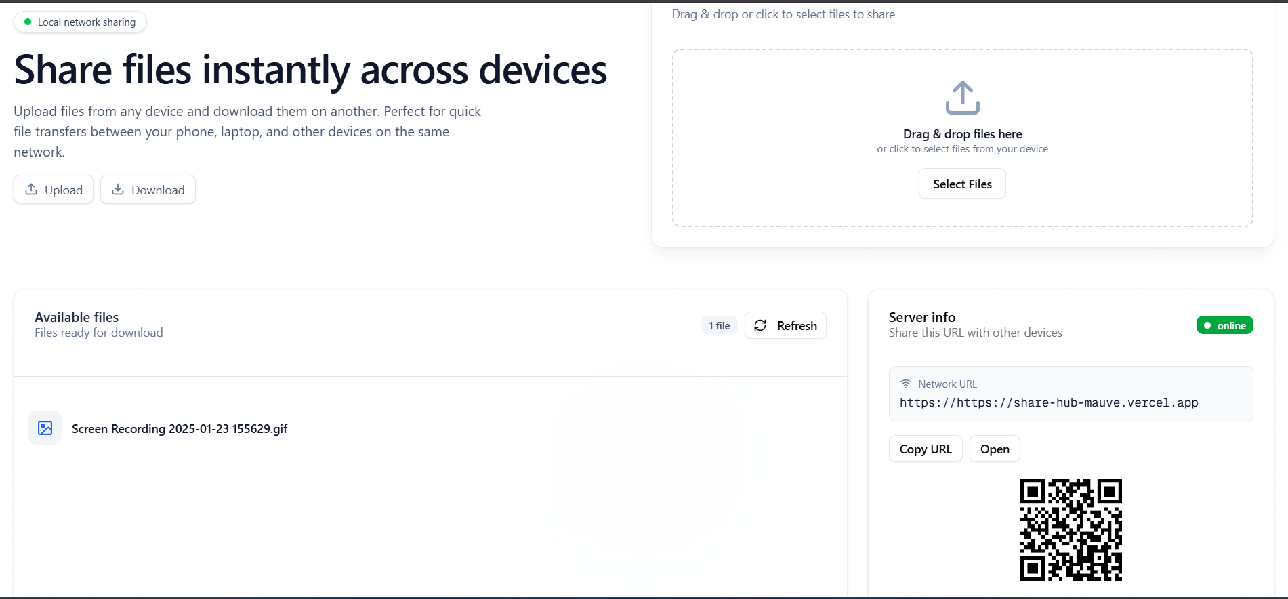Viewport: 1288px width, 599px height.
Task: Hit the circular arrows Refresh icon
Action: [x=760, y=326]
